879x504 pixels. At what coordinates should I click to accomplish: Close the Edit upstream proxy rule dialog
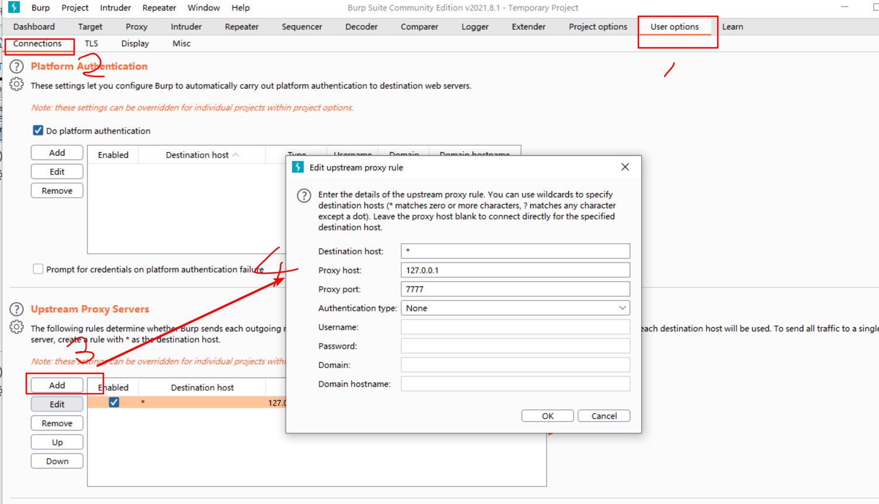tap(625, 167)
